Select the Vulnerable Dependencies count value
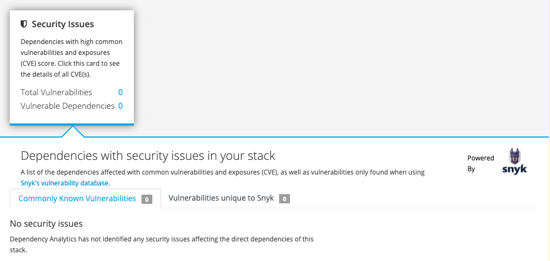This screenshot has height=261, width=550. (x=120, y=106)
